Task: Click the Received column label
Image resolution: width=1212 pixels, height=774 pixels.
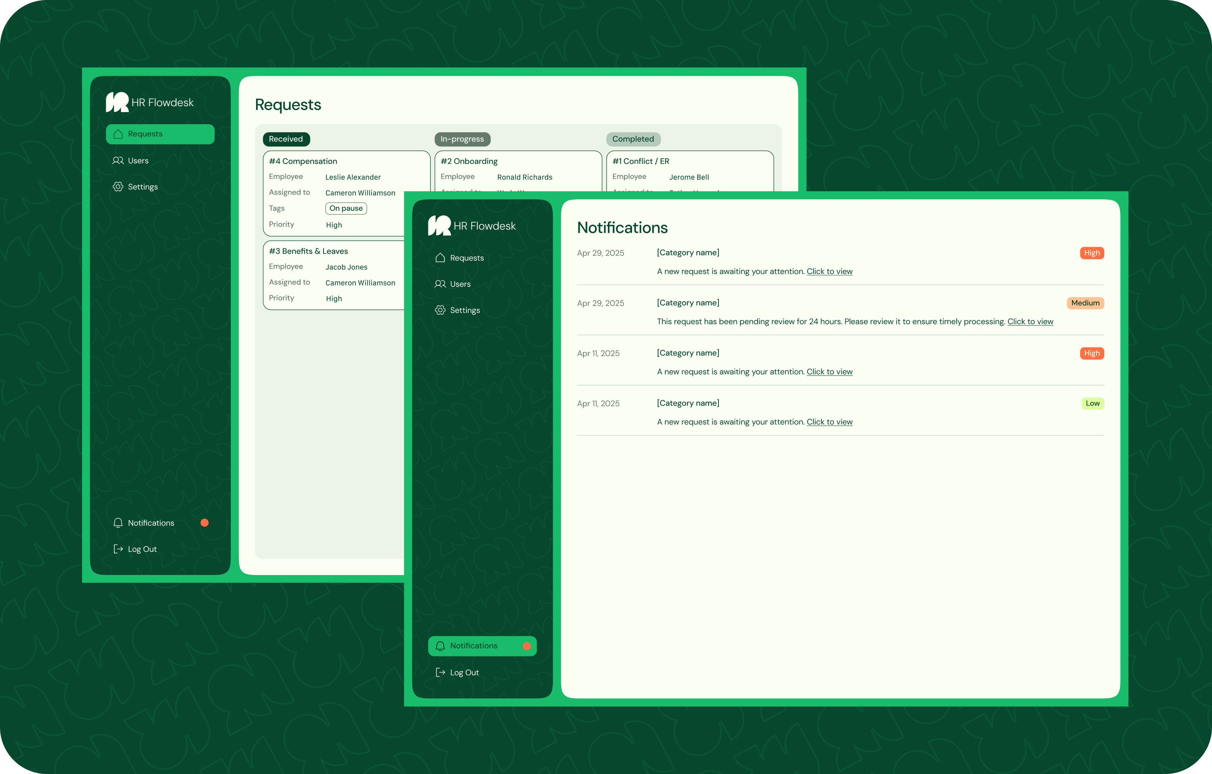Action: 286,139
